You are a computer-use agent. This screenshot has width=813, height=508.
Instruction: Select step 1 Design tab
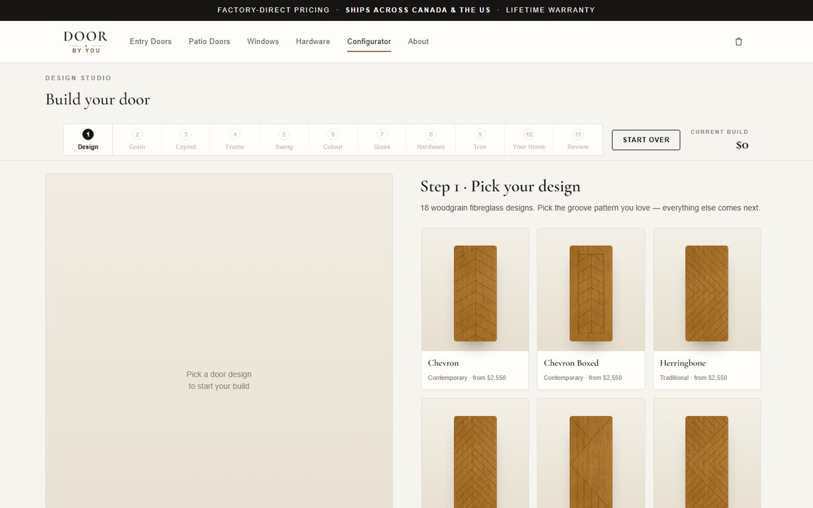click(88, 140)
